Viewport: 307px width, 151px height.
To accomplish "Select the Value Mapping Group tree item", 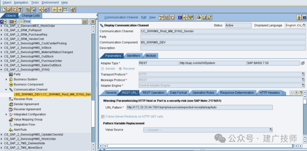I will coord(28,119).
